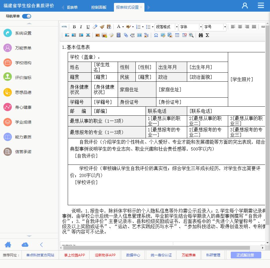
Task: Open 数据中心 link
Action: [133, 255]
